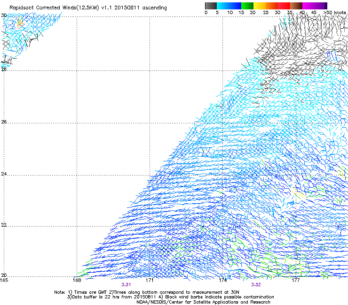Click the latitude label '20'
The height and width of the screenshot is (305, 348).
click(4, 275)
